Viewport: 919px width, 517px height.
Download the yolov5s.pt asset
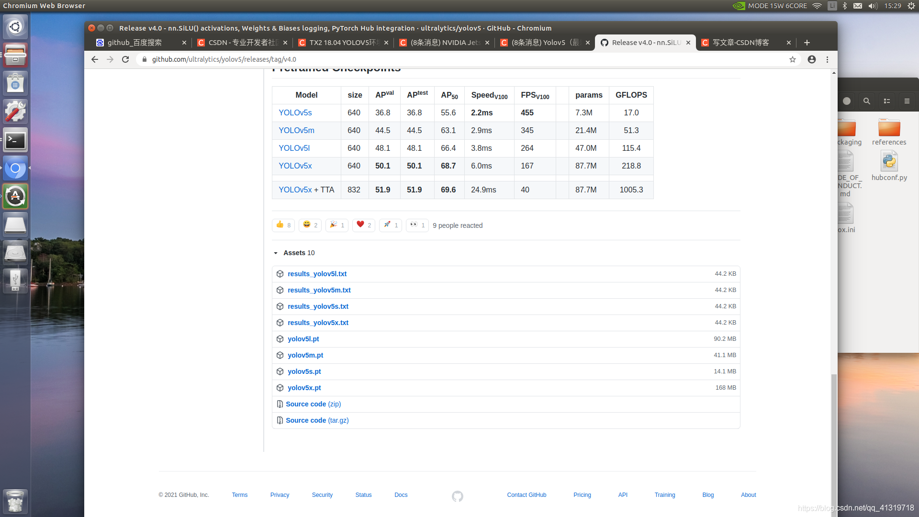click(x=304, y=371)
